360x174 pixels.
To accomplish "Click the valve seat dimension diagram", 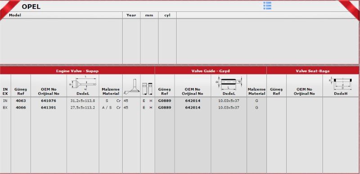I will (341, 83).
